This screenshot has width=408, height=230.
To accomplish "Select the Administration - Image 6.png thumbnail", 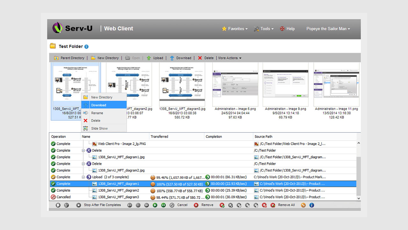I will coord(235,91).
